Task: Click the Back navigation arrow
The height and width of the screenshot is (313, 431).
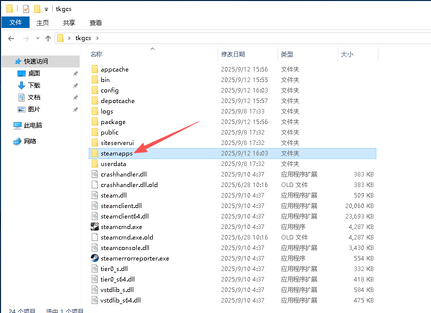Action: click(x=11, y=38)
